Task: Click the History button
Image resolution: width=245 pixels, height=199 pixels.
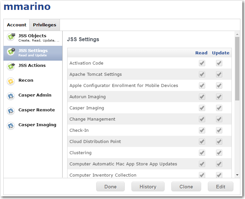Action: (148, 186)
